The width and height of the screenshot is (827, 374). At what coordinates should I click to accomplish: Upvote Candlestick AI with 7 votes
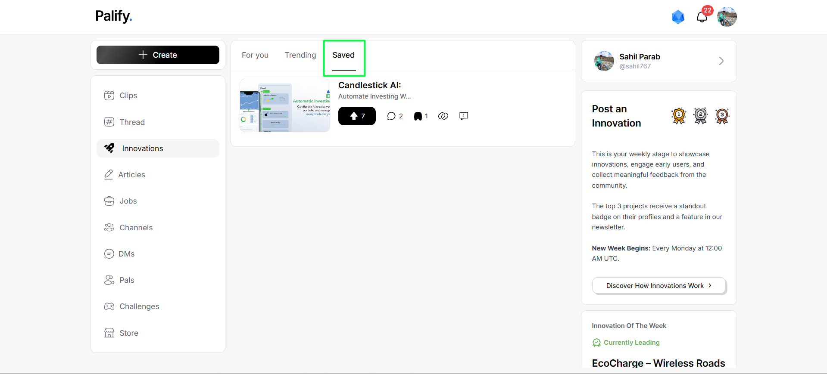coord(357,116)
